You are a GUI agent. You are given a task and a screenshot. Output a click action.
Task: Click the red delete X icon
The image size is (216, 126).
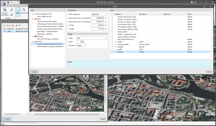coord(13,25)
